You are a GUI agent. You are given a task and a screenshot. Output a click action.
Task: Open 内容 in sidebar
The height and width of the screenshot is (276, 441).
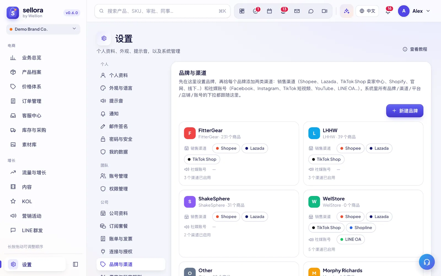click(x=43, y=187)
